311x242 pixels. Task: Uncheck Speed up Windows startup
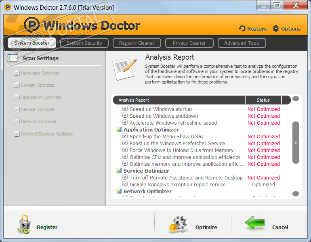click(125, 108)
